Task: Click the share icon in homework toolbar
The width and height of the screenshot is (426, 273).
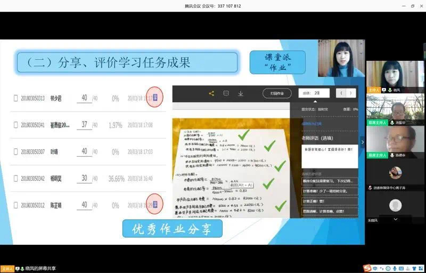Action: [x=211, y=93]
